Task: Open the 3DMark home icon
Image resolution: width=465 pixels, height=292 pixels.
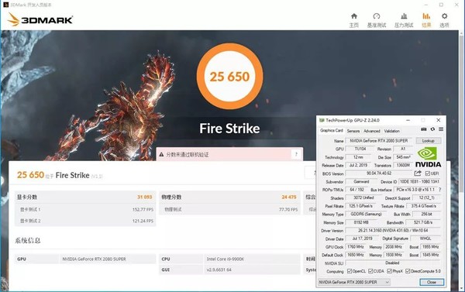Action: click(354, 16)
